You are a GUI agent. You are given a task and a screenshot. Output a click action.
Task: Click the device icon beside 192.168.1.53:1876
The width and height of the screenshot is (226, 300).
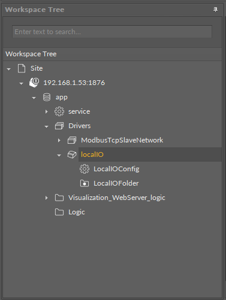pos(34,83)
